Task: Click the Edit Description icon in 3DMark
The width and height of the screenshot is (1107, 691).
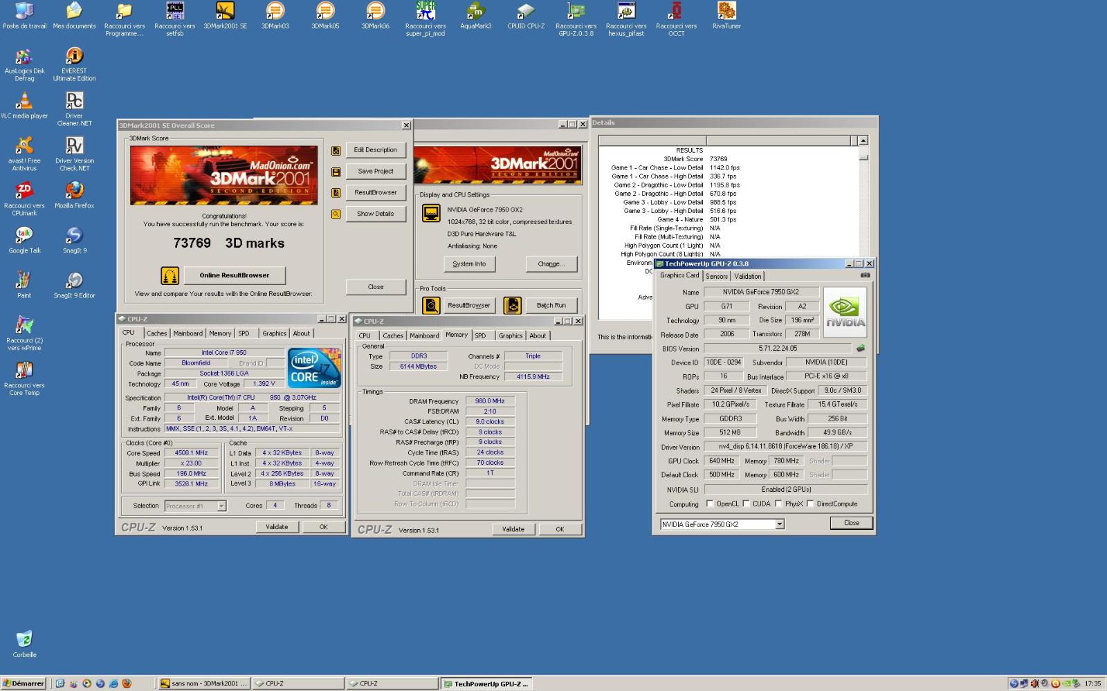Action: [x=336, y=150]
